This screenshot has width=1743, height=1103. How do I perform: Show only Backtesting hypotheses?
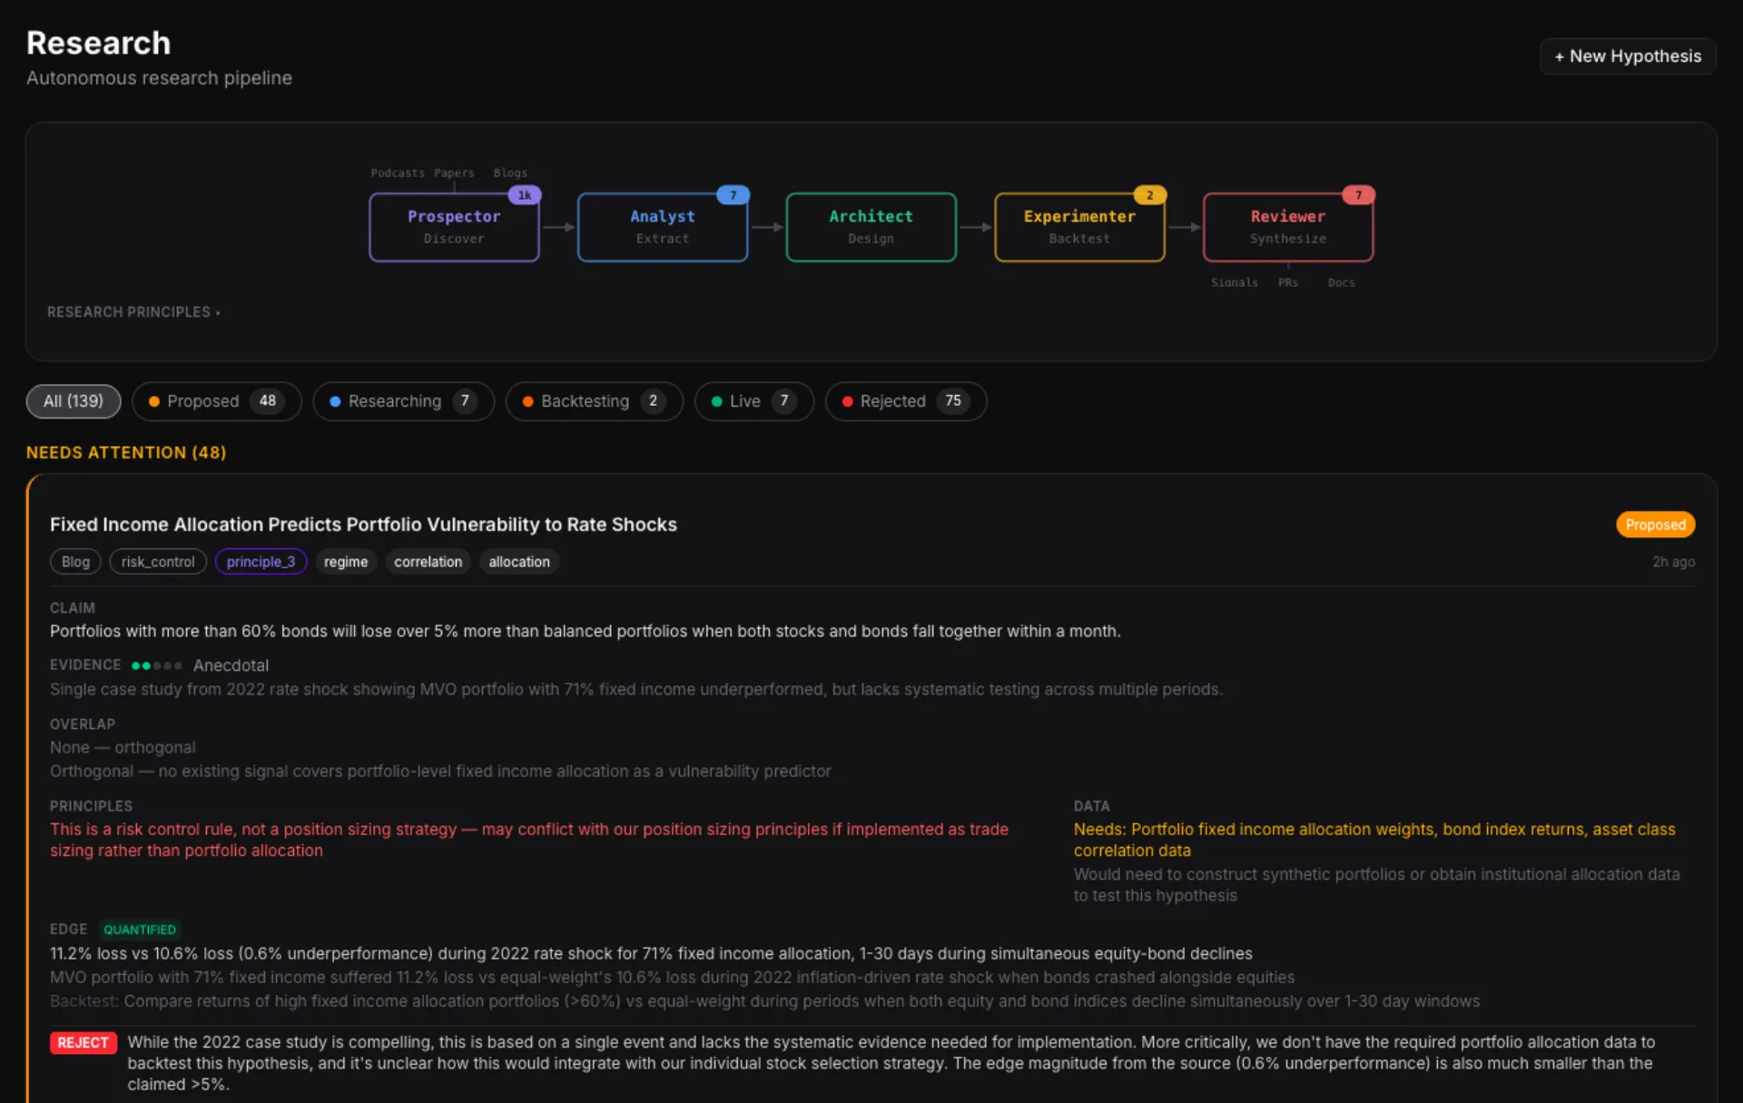click(594, 401)
